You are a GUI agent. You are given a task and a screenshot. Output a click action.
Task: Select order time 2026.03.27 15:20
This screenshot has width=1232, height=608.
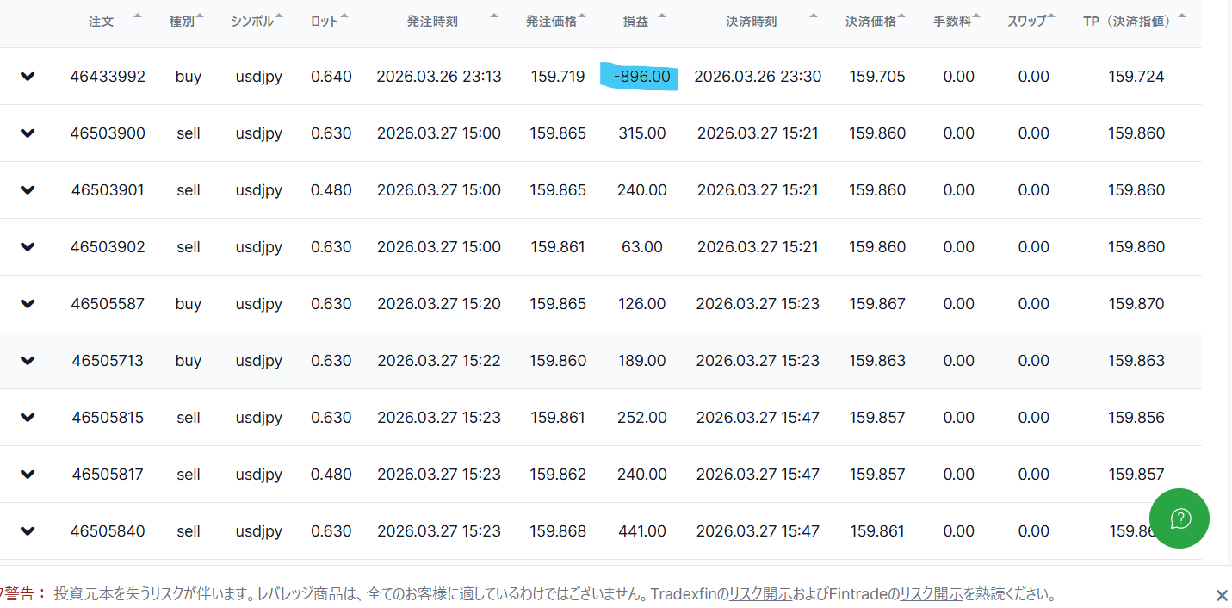pyautogui.click(x=439, y=304)
